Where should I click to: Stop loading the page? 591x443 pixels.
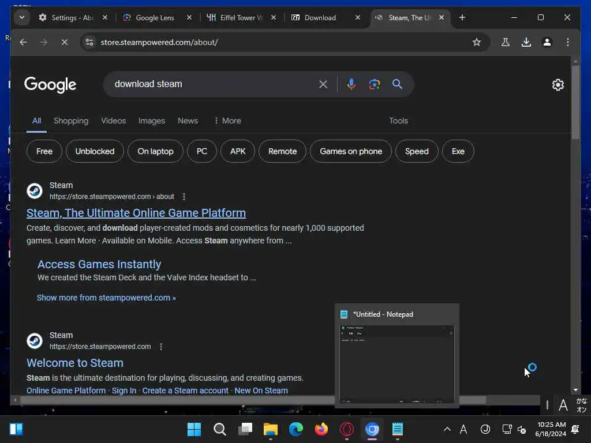click(x=65, y=42)
